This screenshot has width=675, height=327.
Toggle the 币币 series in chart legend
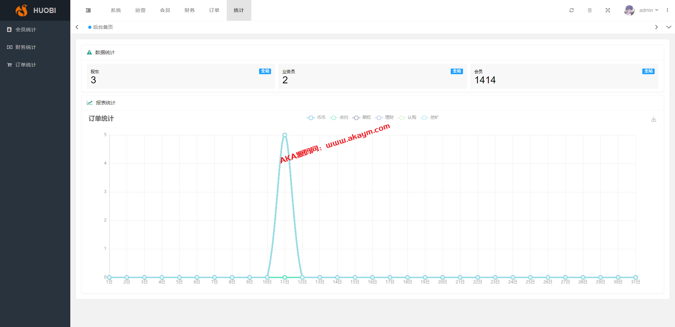coord(316,118)
